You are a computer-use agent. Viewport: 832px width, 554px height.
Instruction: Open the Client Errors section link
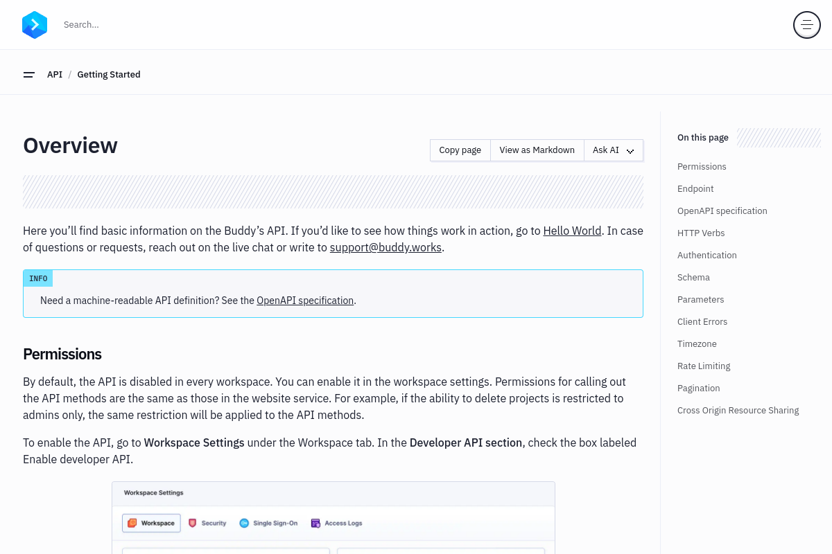pos(702,322)
